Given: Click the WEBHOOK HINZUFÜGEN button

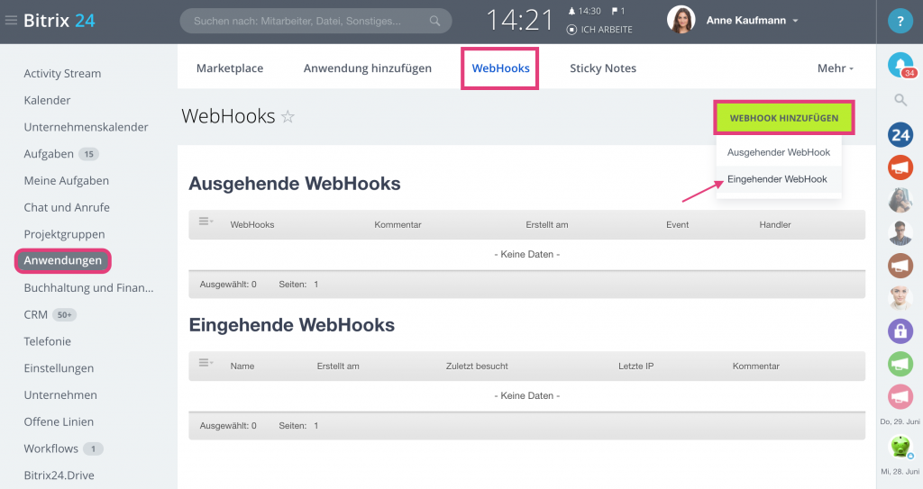Looking at the screenshot, I should pyautogui.click(x=784, y=118).
